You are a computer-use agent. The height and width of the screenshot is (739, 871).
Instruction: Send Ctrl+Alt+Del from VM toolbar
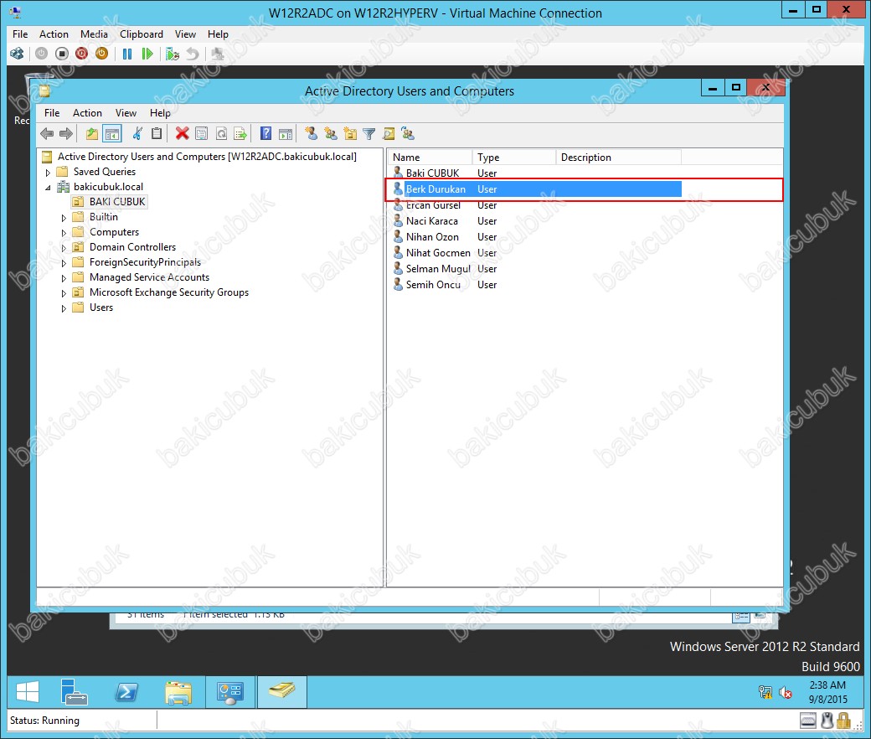(18, 54)
